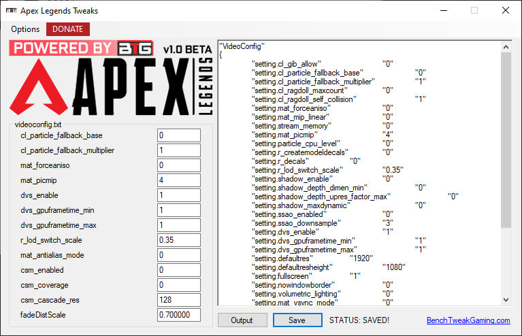
Task: Click the "videoconfig.txt" group label
Action: point(38,124)
